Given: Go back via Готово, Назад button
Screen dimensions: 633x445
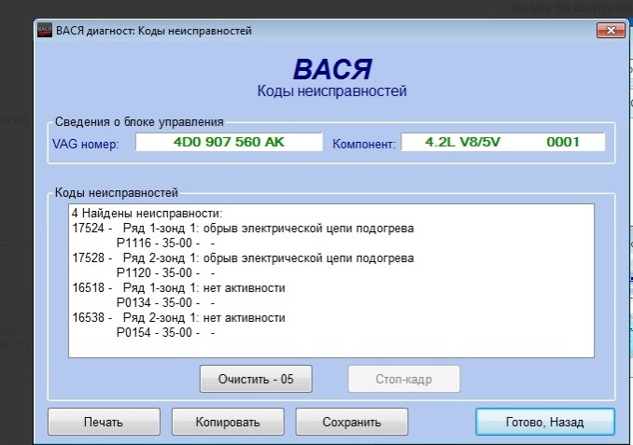Looking at the screenshot, I should click(x=544, y=422).
